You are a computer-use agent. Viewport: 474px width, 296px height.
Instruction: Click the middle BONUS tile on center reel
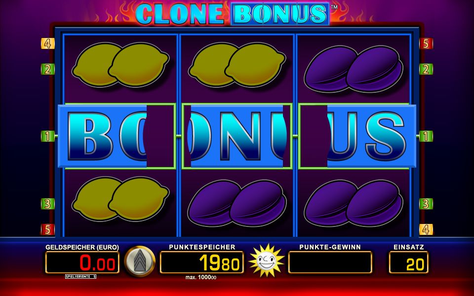(x=237, y=136)
